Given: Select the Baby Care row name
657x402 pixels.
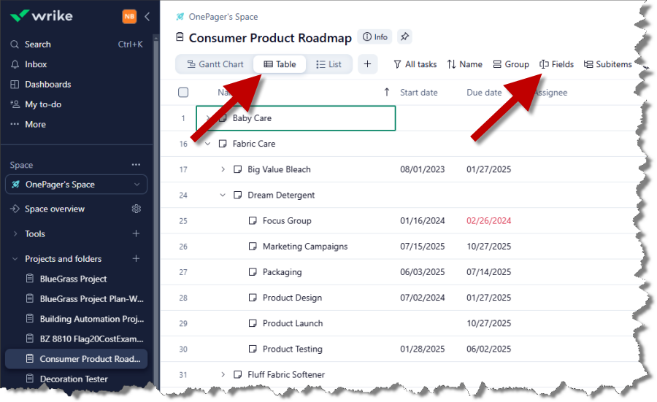Looking at the screenshot, I should pos(252,118).
